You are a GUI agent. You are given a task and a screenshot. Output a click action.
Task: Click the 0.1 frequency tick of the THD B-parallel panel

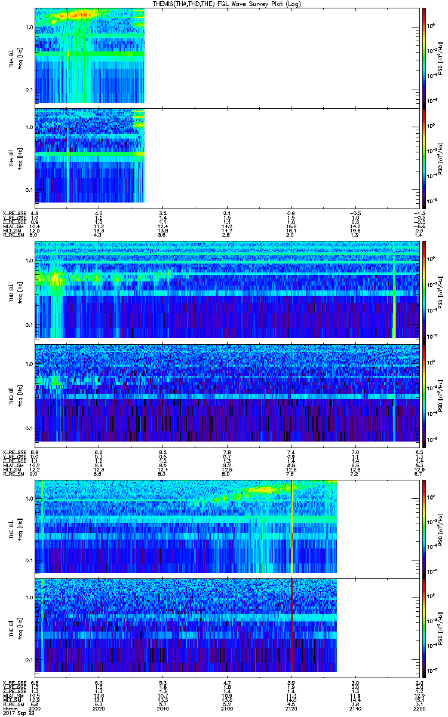point(29,428)
